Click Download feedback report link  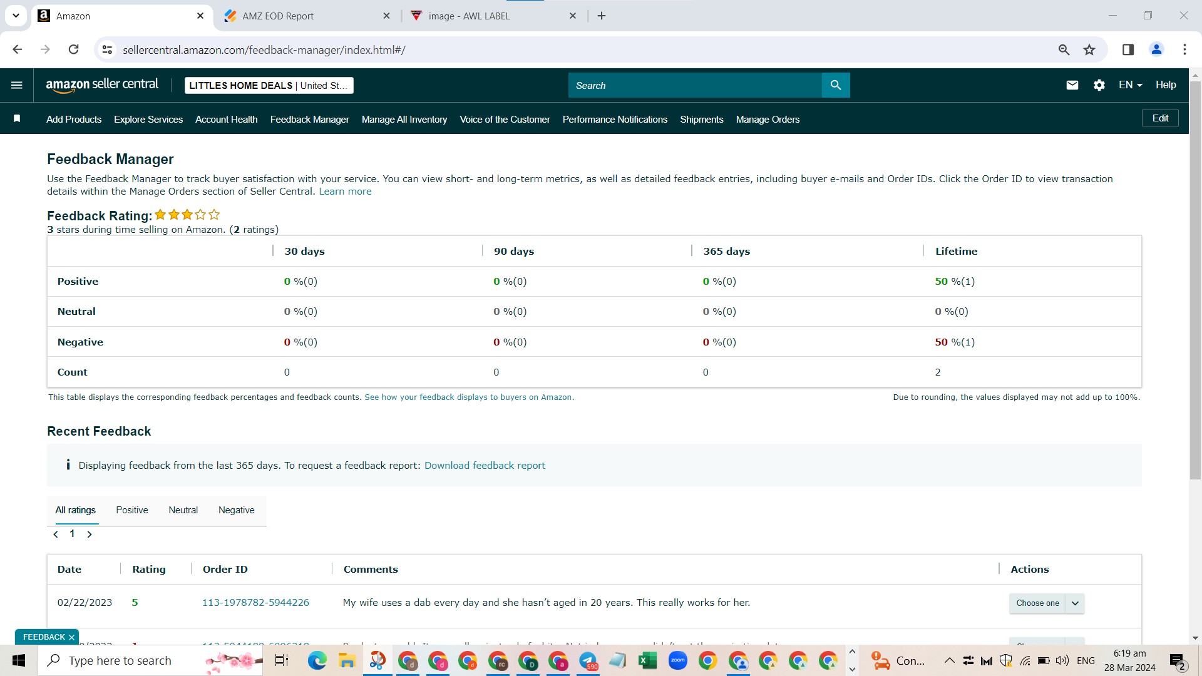pos(485,466)
